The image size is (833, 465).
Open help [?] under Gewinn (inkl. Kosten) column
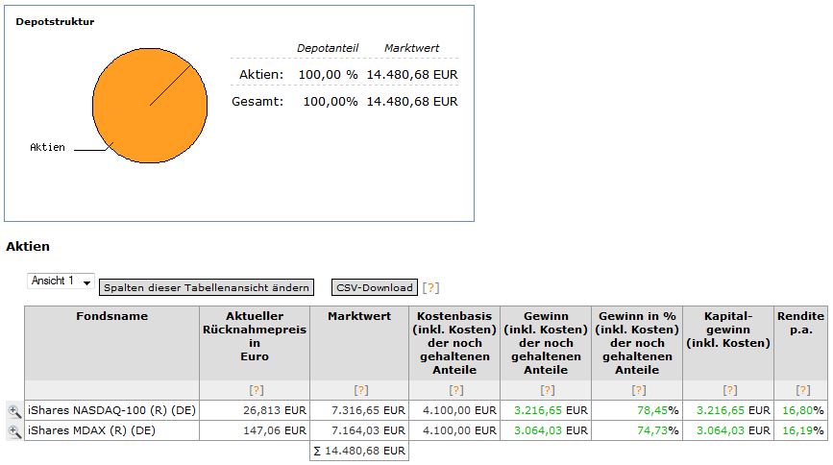pyautogui.click(x=547, y=390)
